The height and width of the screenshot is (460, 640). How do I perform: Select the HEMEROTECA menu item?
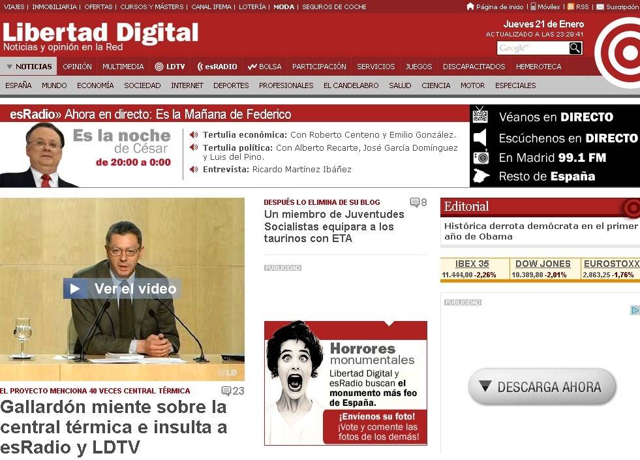538,67
